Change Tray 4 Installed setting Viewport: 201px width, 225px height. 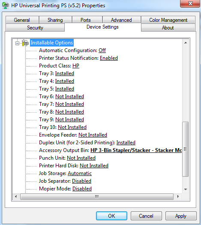(x=65, y=81)
